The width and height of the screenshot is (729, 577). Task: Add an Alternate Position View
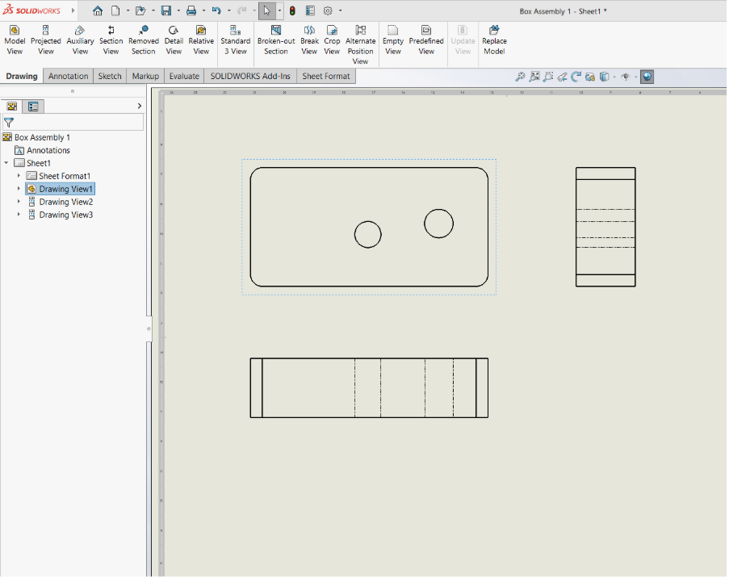click(360, 44)
